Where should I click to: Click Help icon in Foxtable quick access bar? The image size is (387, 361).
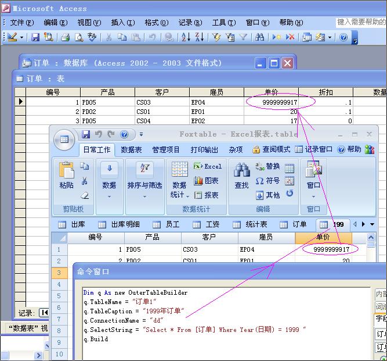click(x=124, y=134)
